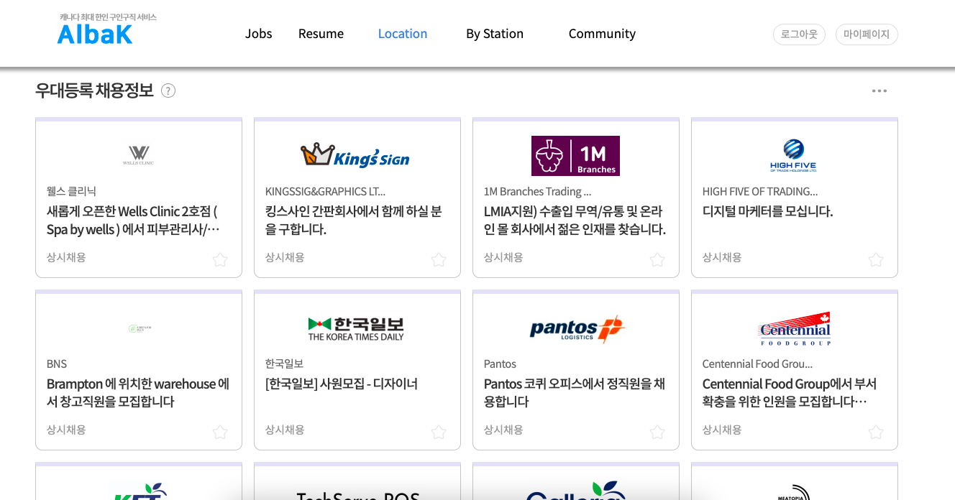Open the Pantos 코퀴 오피스 job title
Viewport: 955px width, 500px height.
pyautogui.click(x=575, y=393)
